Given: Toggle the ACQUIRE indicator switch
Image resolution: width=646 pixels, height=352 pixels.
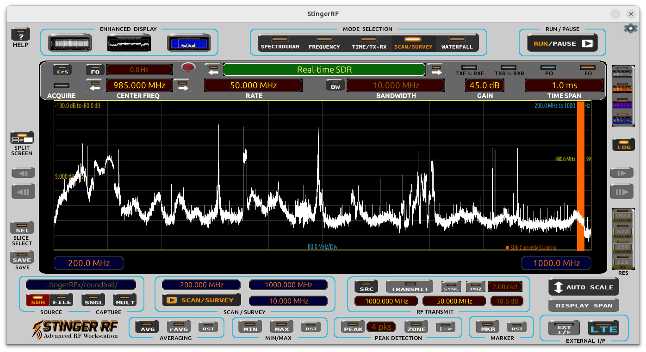Looking at the screenshot, I should (x=62, y=85).
